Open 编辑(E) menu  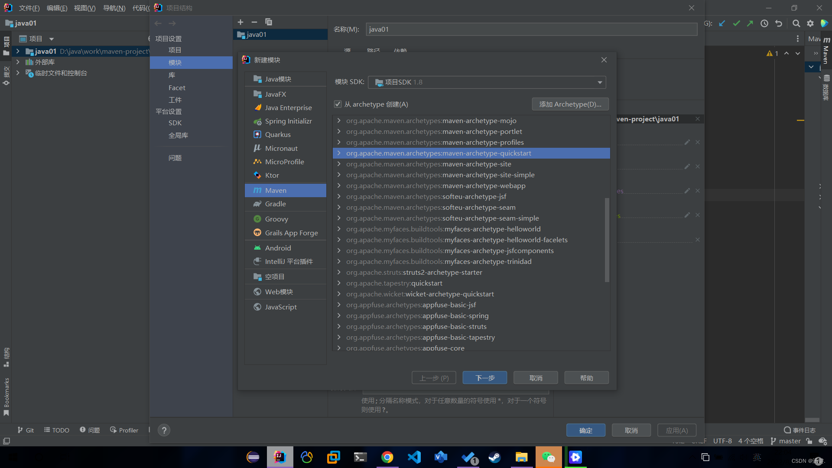click(57, 8)
